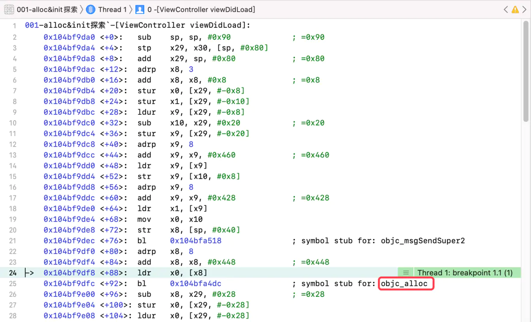531x322 pixels.
Task: Go to next issue with right chevron
Action: (x=524, y=9)
